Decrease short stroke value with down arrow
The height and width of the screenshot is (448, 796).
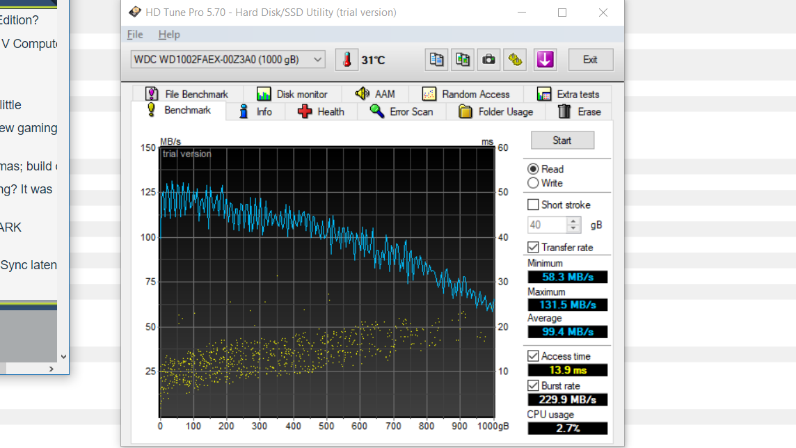tap(573, 229)
